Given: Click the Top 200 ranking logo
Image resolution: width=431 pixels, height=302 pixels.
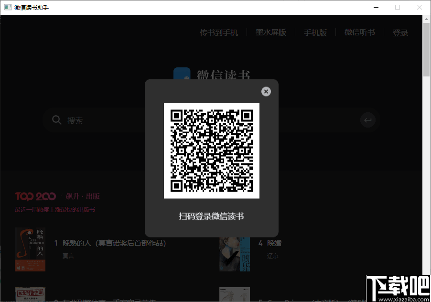Looking at the screenshot, I should [35, 196].
